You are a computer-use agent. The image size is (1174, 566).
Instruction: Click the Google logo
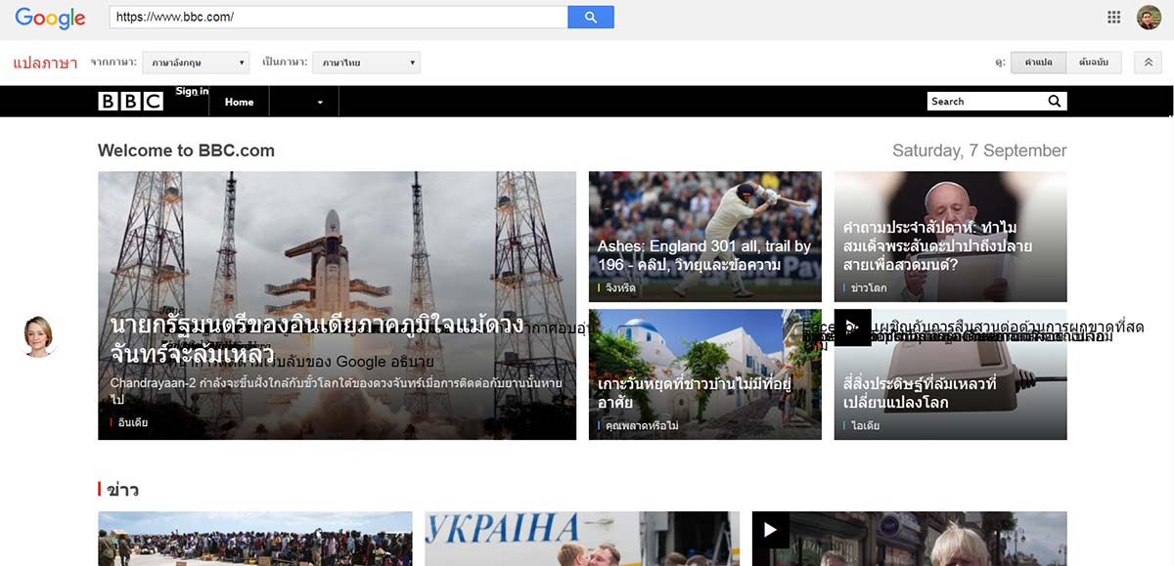(50, 18)
